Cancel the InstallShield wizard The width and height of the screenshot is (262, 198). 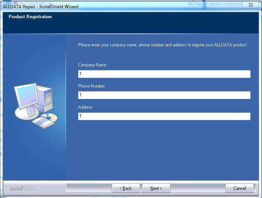coord(240,188)
